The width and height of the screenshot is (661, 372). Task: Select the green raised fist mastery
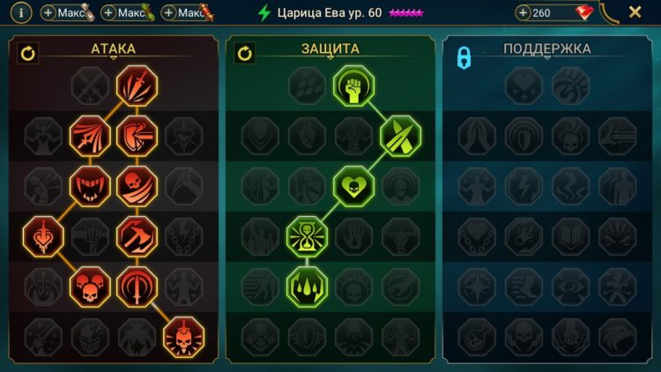coord(353,86)
